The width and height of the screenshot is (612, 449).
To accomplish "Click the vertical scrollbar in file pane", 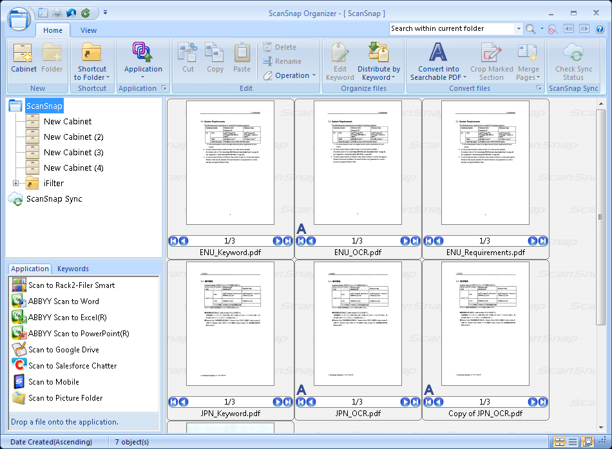I will (x=601, y=193).
